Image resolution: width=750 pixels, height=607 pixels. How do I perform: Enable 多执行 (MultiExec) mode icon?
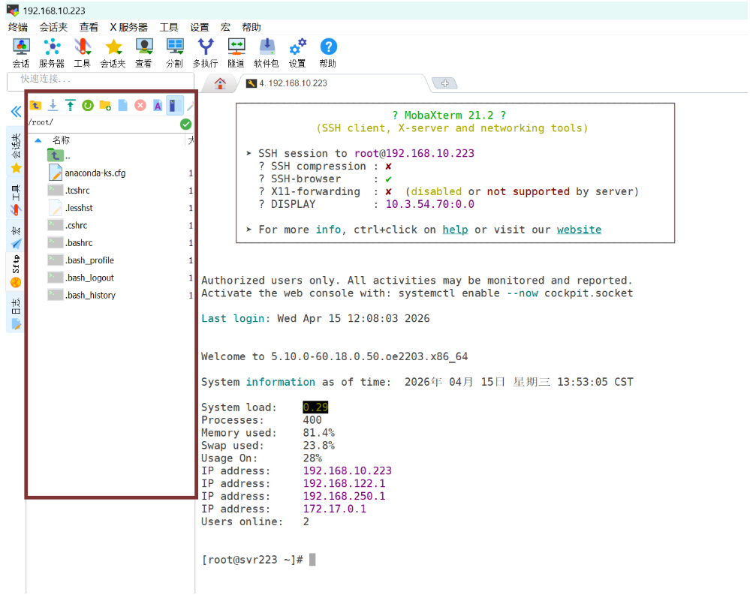205,53
